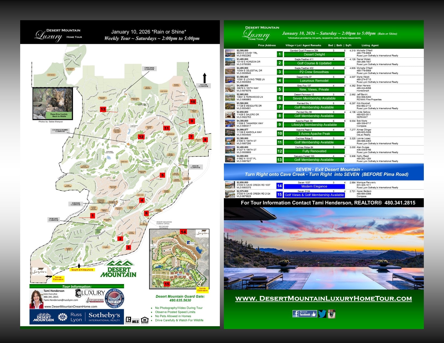The height and width of the screenshot is (343, 444).
Task: Click the blue Modern Elegance listing banner
Action: pos(314,186)
